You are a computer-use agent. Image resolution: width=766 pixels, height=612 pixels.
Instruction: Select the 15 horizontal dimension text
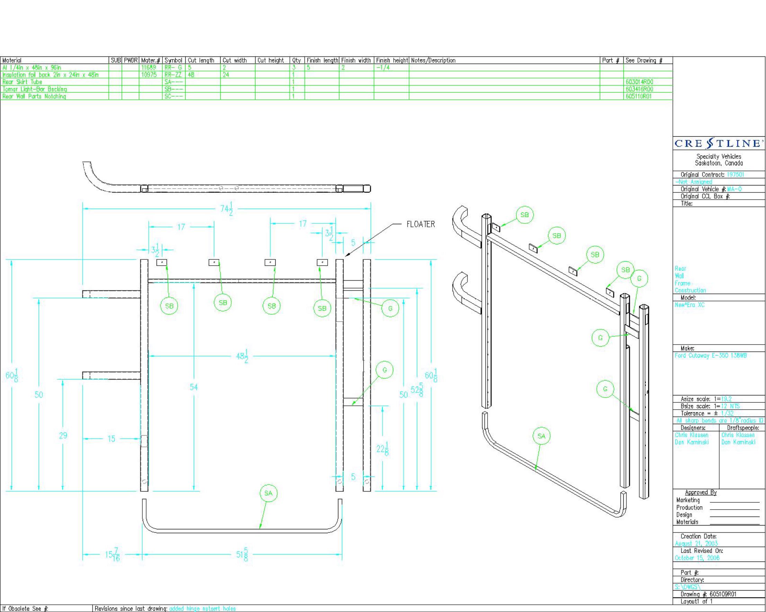[111, 439]
